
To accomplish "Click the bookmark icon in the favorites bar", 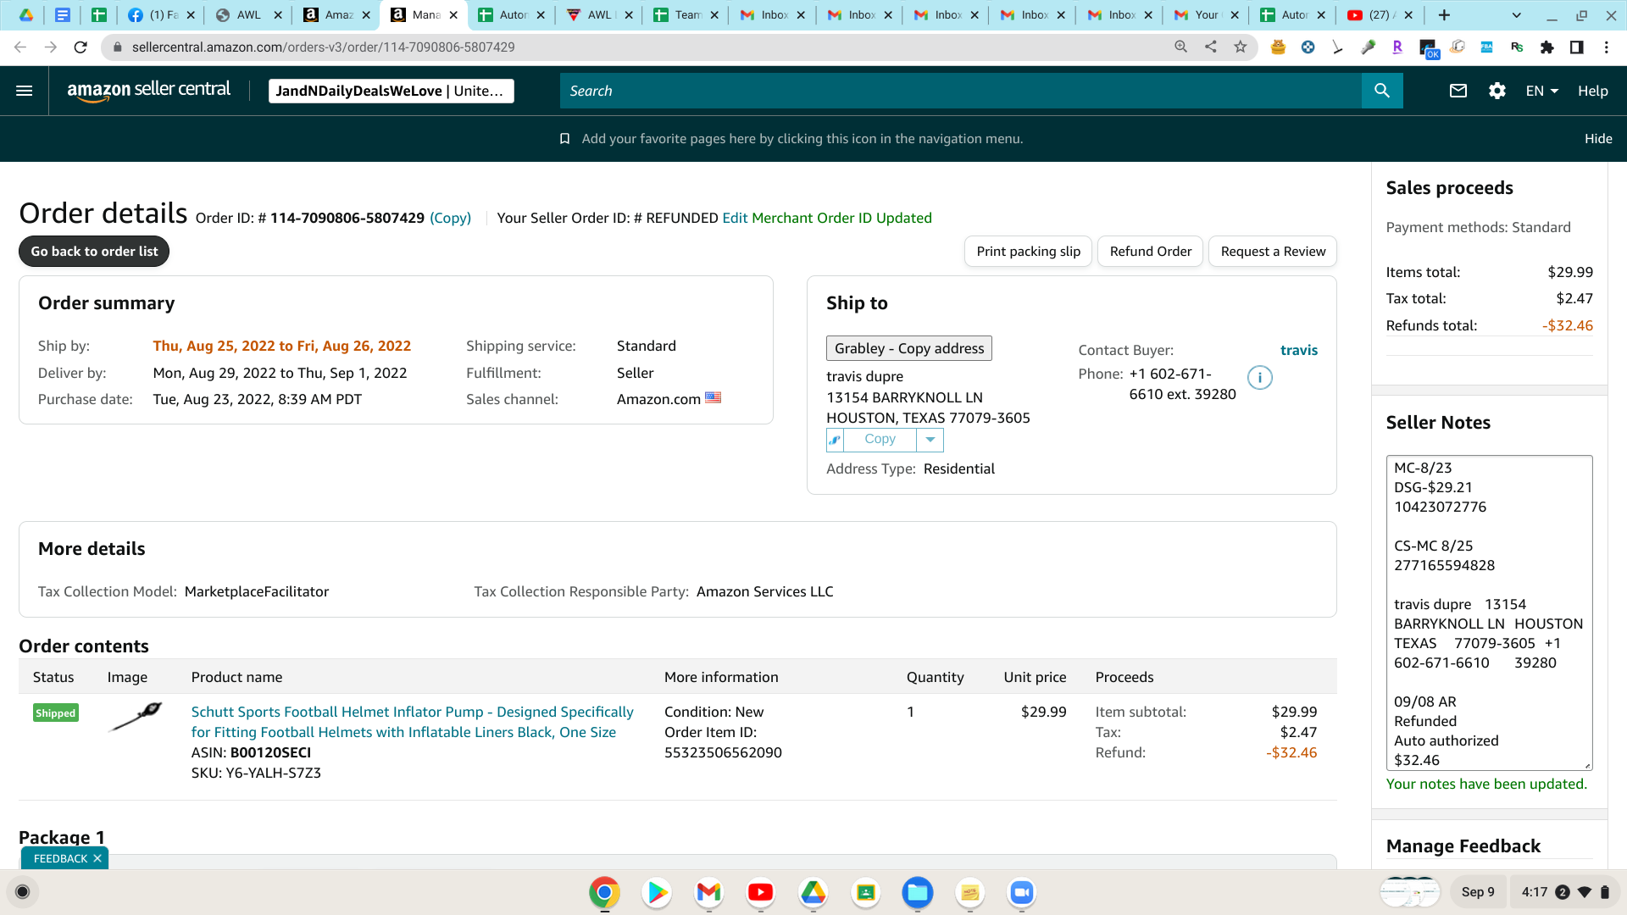I will click(x=564, y=139).
